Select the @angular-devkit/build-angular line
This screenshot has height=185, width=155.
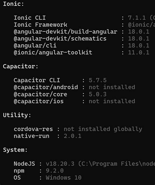(81, 32)
